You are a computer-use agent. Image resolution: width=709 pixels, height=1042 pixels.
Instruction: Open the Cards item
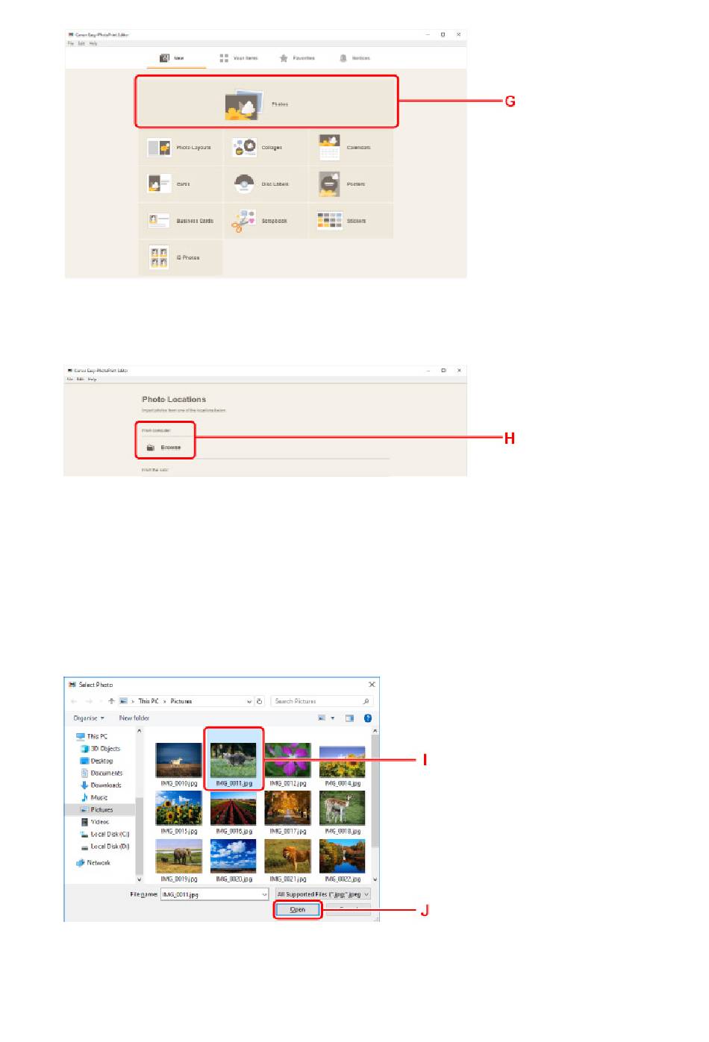(180, 183)
